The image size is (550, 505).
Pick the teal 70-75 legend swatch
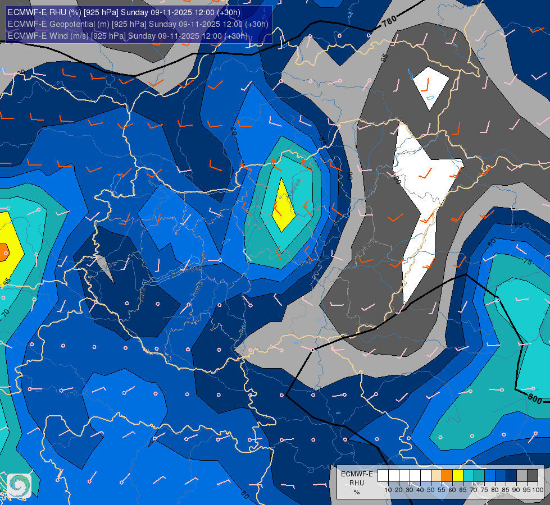(x=479, y=475)
